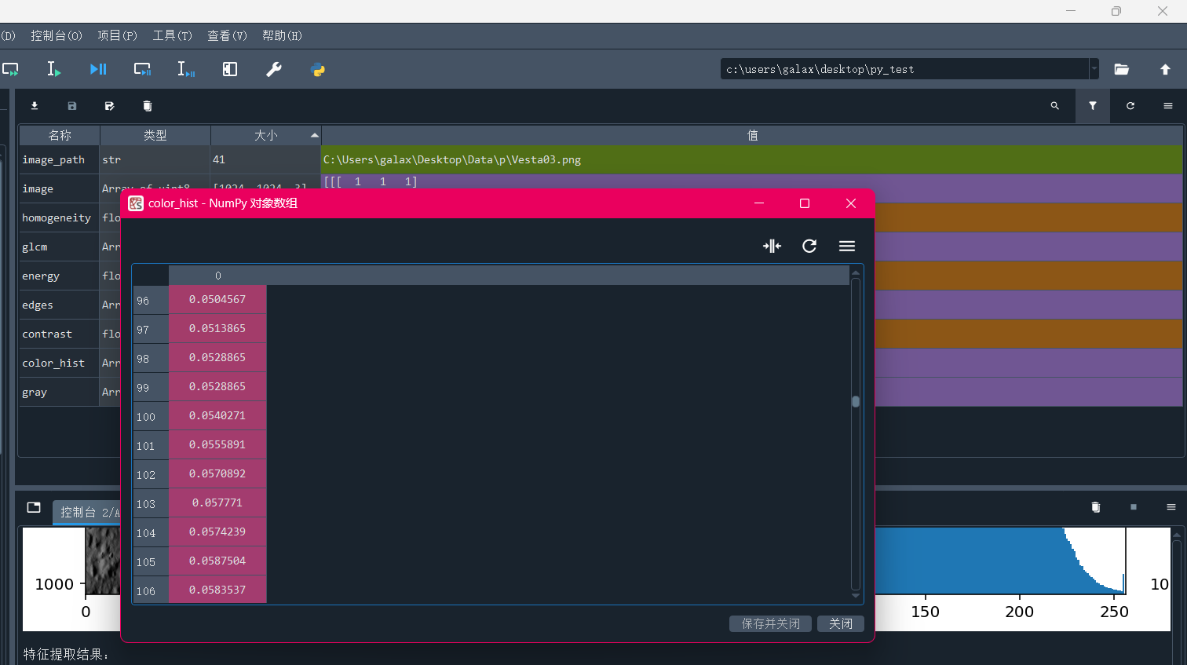Open variable explorer options hamburger menu
Viewport: 1187px width, 665px height.
[x=1168, y=106]
